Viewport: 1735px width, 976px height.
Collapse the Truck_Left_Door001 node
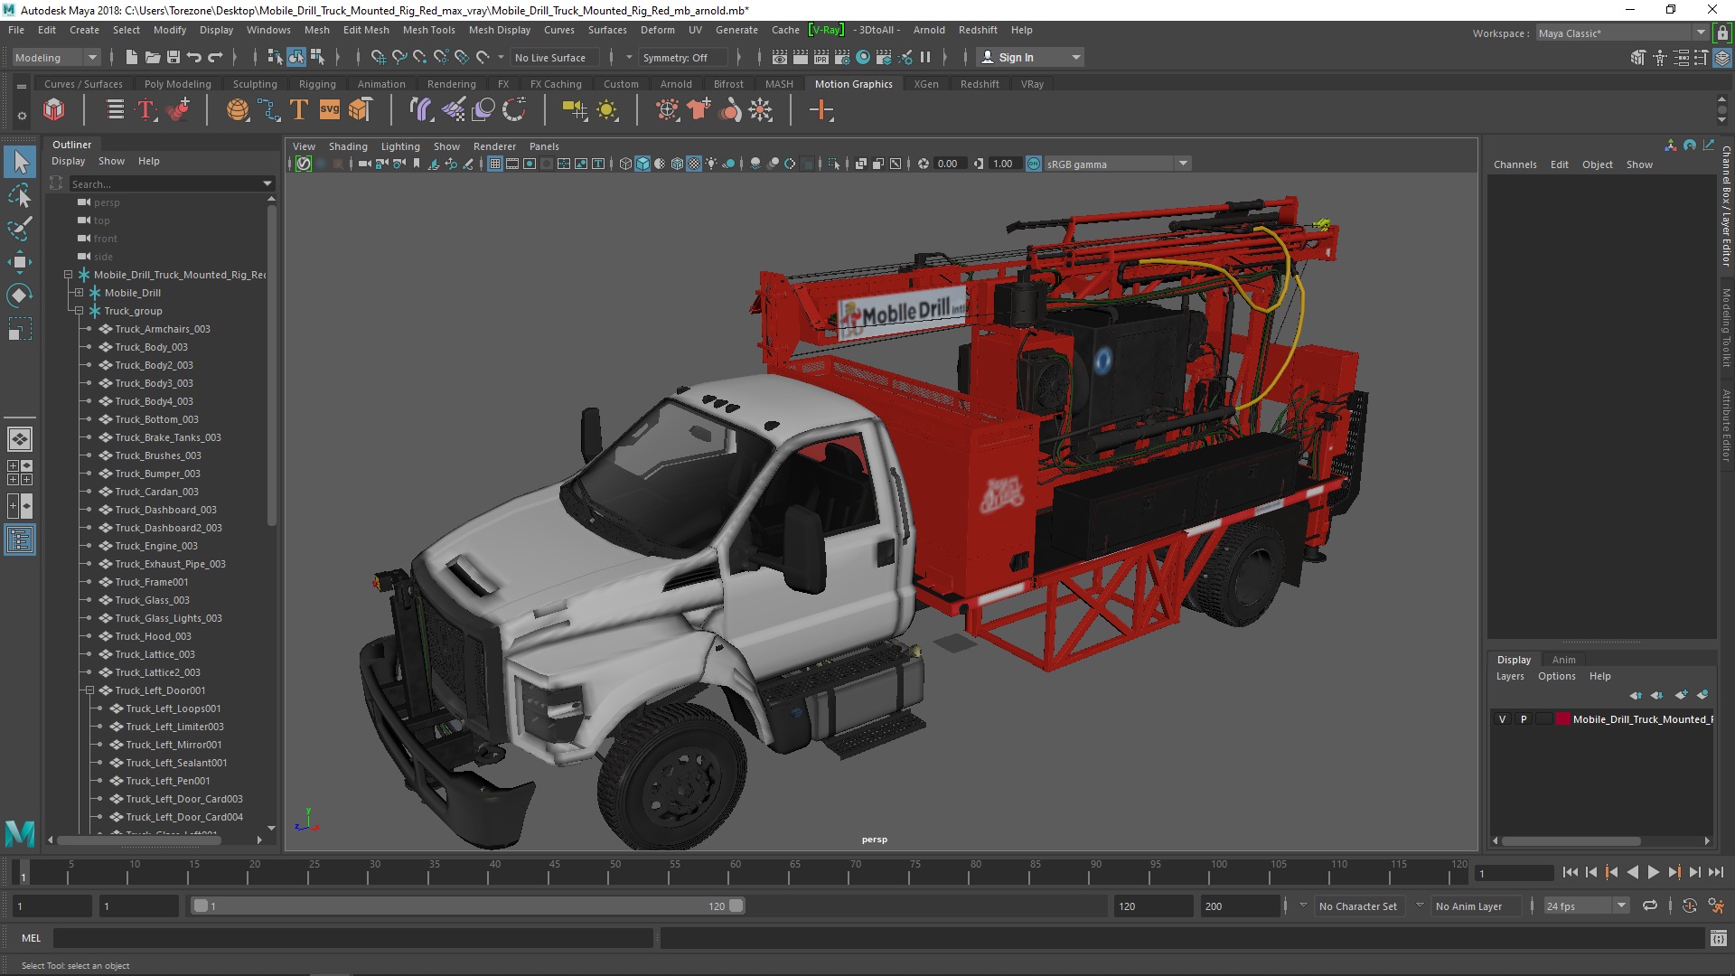coord(89,690)
